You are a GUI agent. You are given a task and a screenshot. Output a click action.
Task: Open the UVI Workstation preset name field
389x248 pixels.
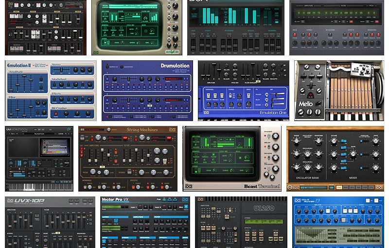tap(39, 134)
